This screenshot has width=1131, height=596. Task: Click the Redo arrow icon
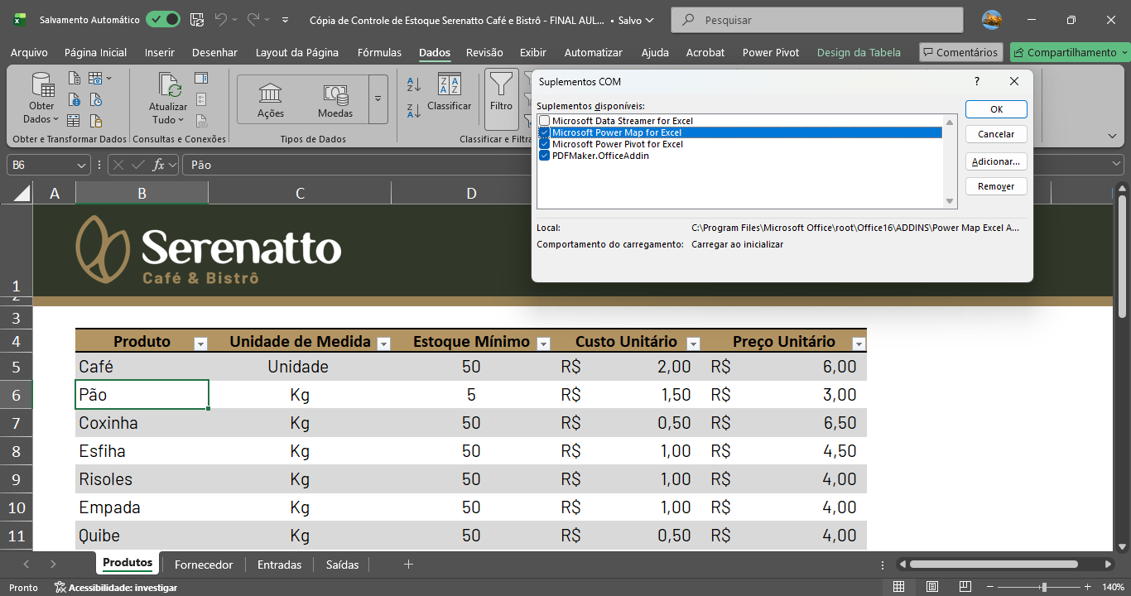click(x=253, y=19)
